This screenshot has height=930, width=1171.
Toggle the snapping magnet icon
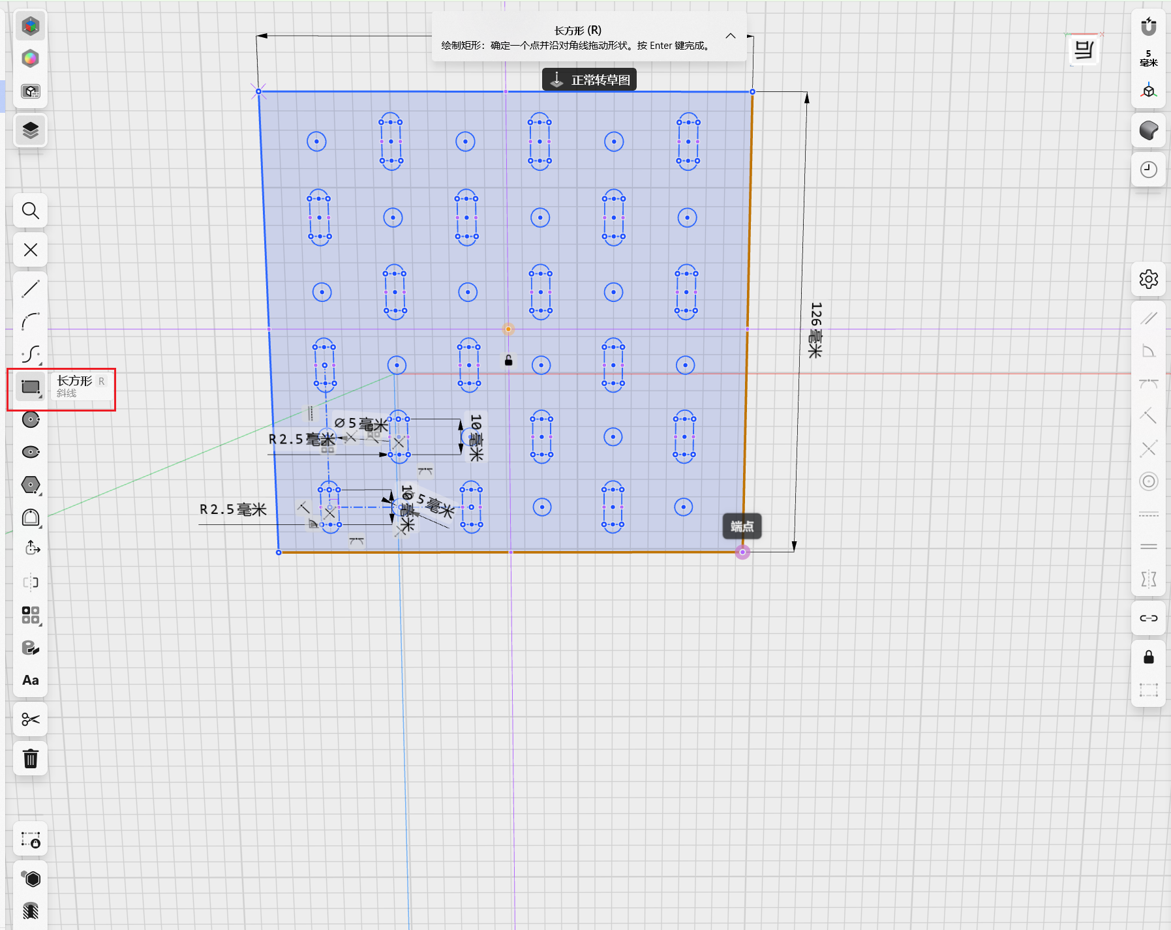click(x=1149, y=27)
